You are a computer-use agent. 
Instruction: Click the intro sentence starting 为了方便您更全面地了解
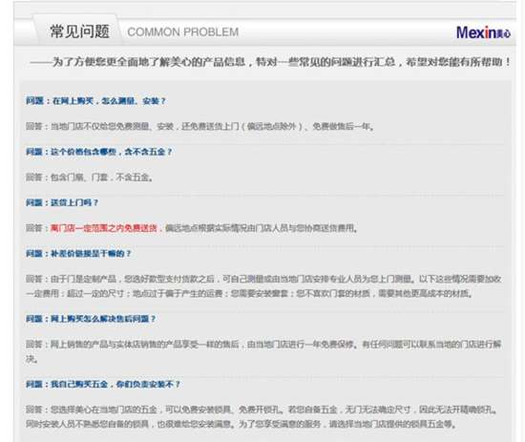pyautogui.click(x=270, y=62)
